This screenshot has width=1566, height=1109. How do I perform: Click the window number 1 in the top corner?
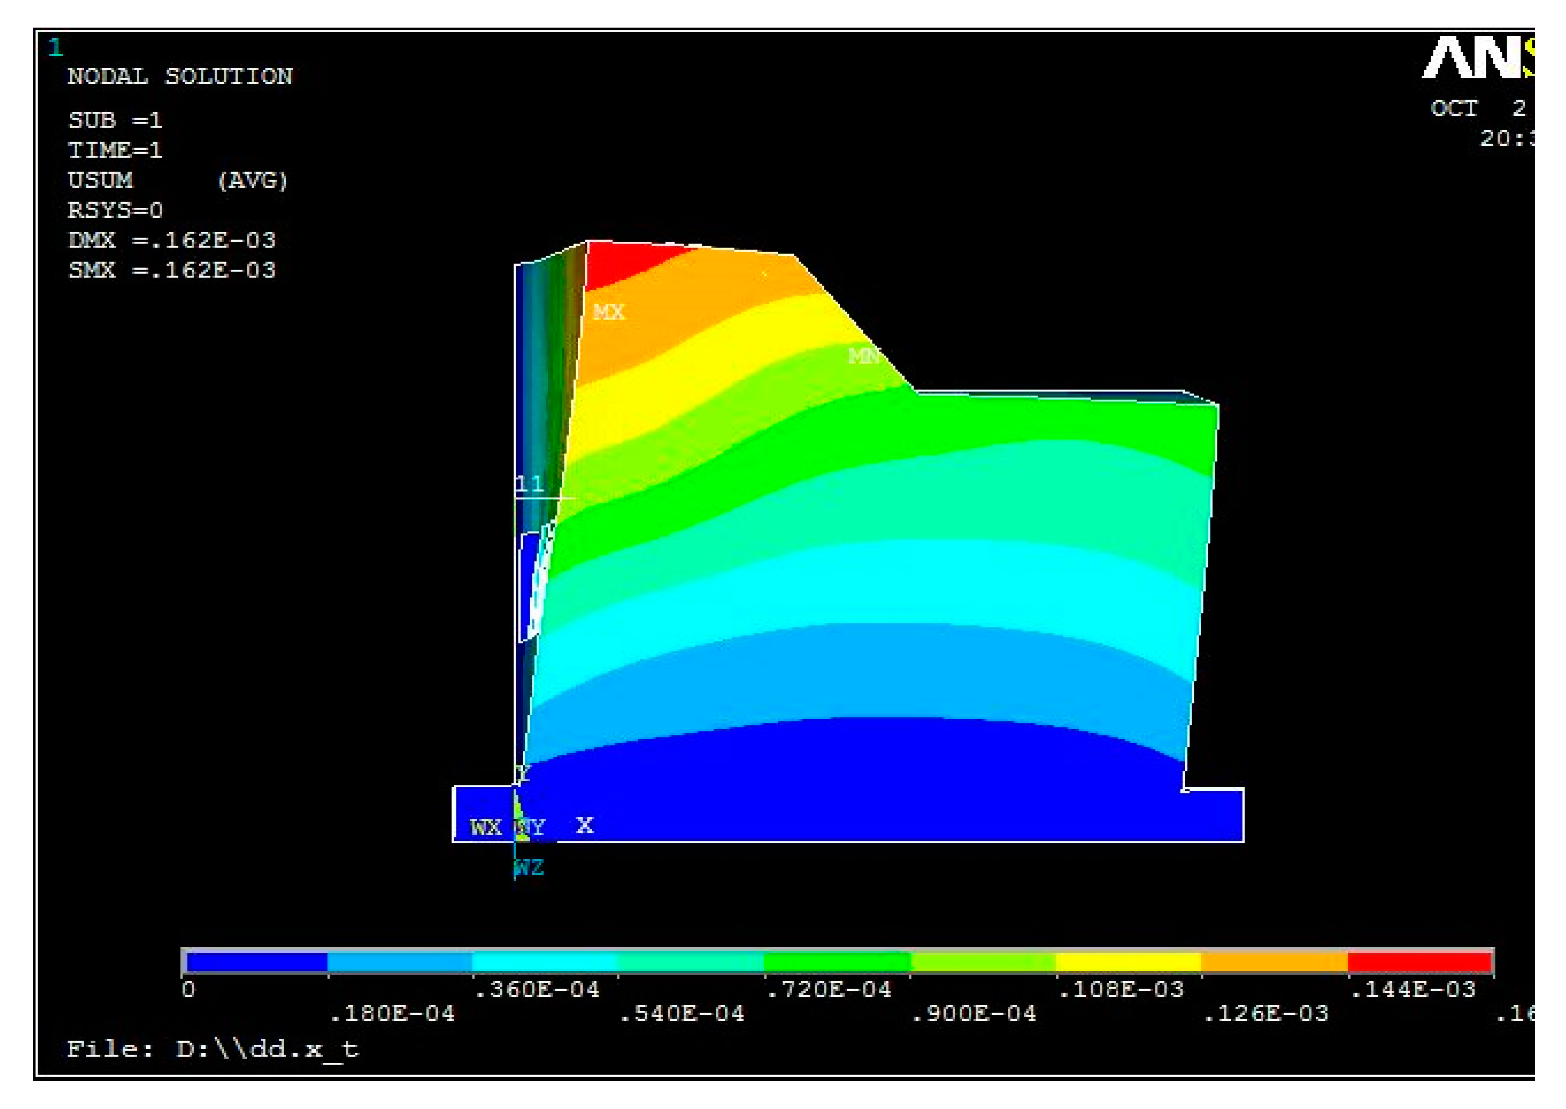tap(56, 48)
